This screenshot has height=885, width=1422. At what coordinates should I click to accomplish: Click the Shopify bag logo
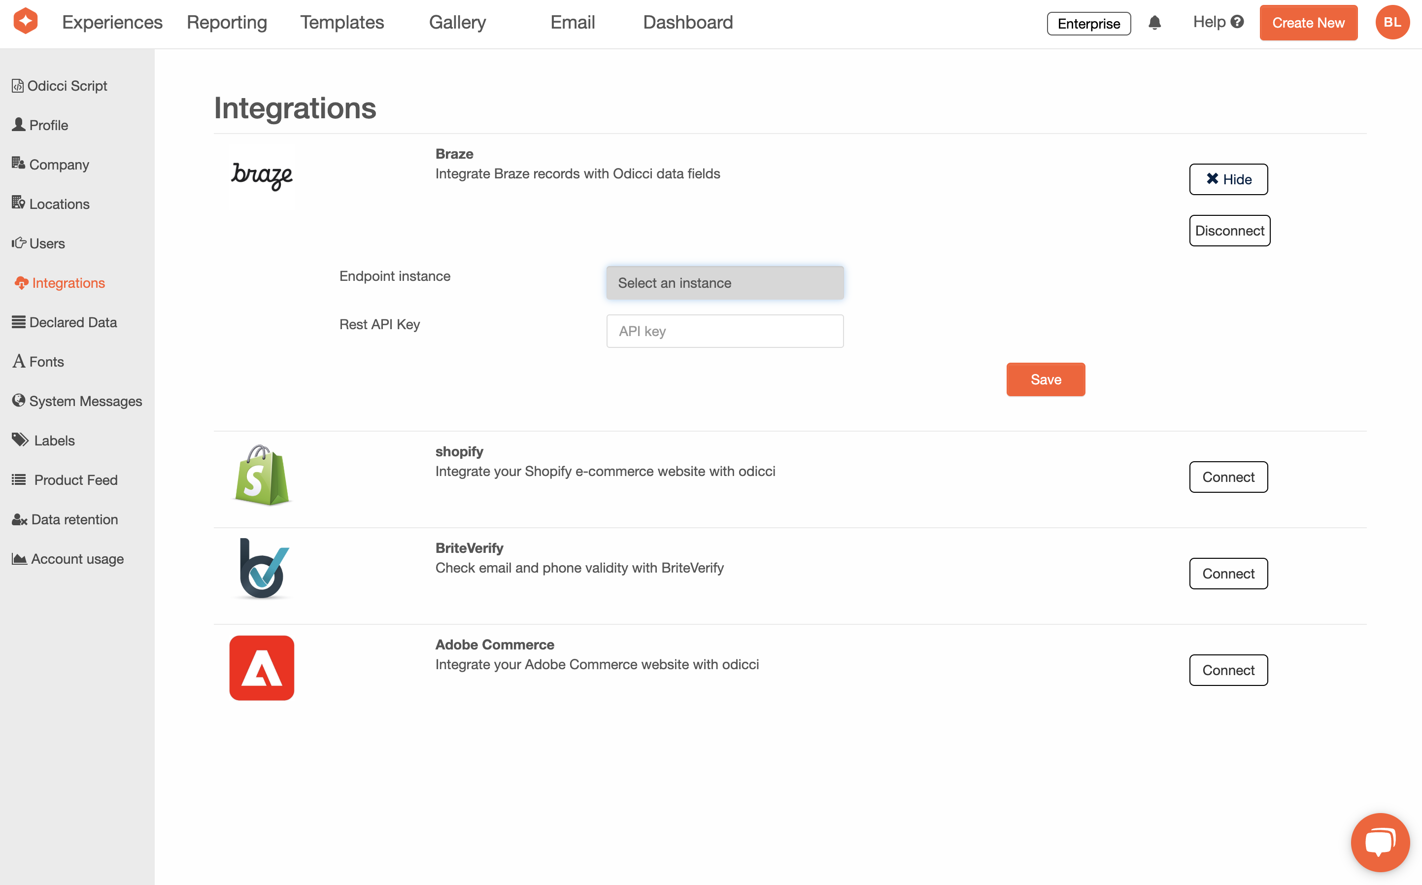pos(262,476)
